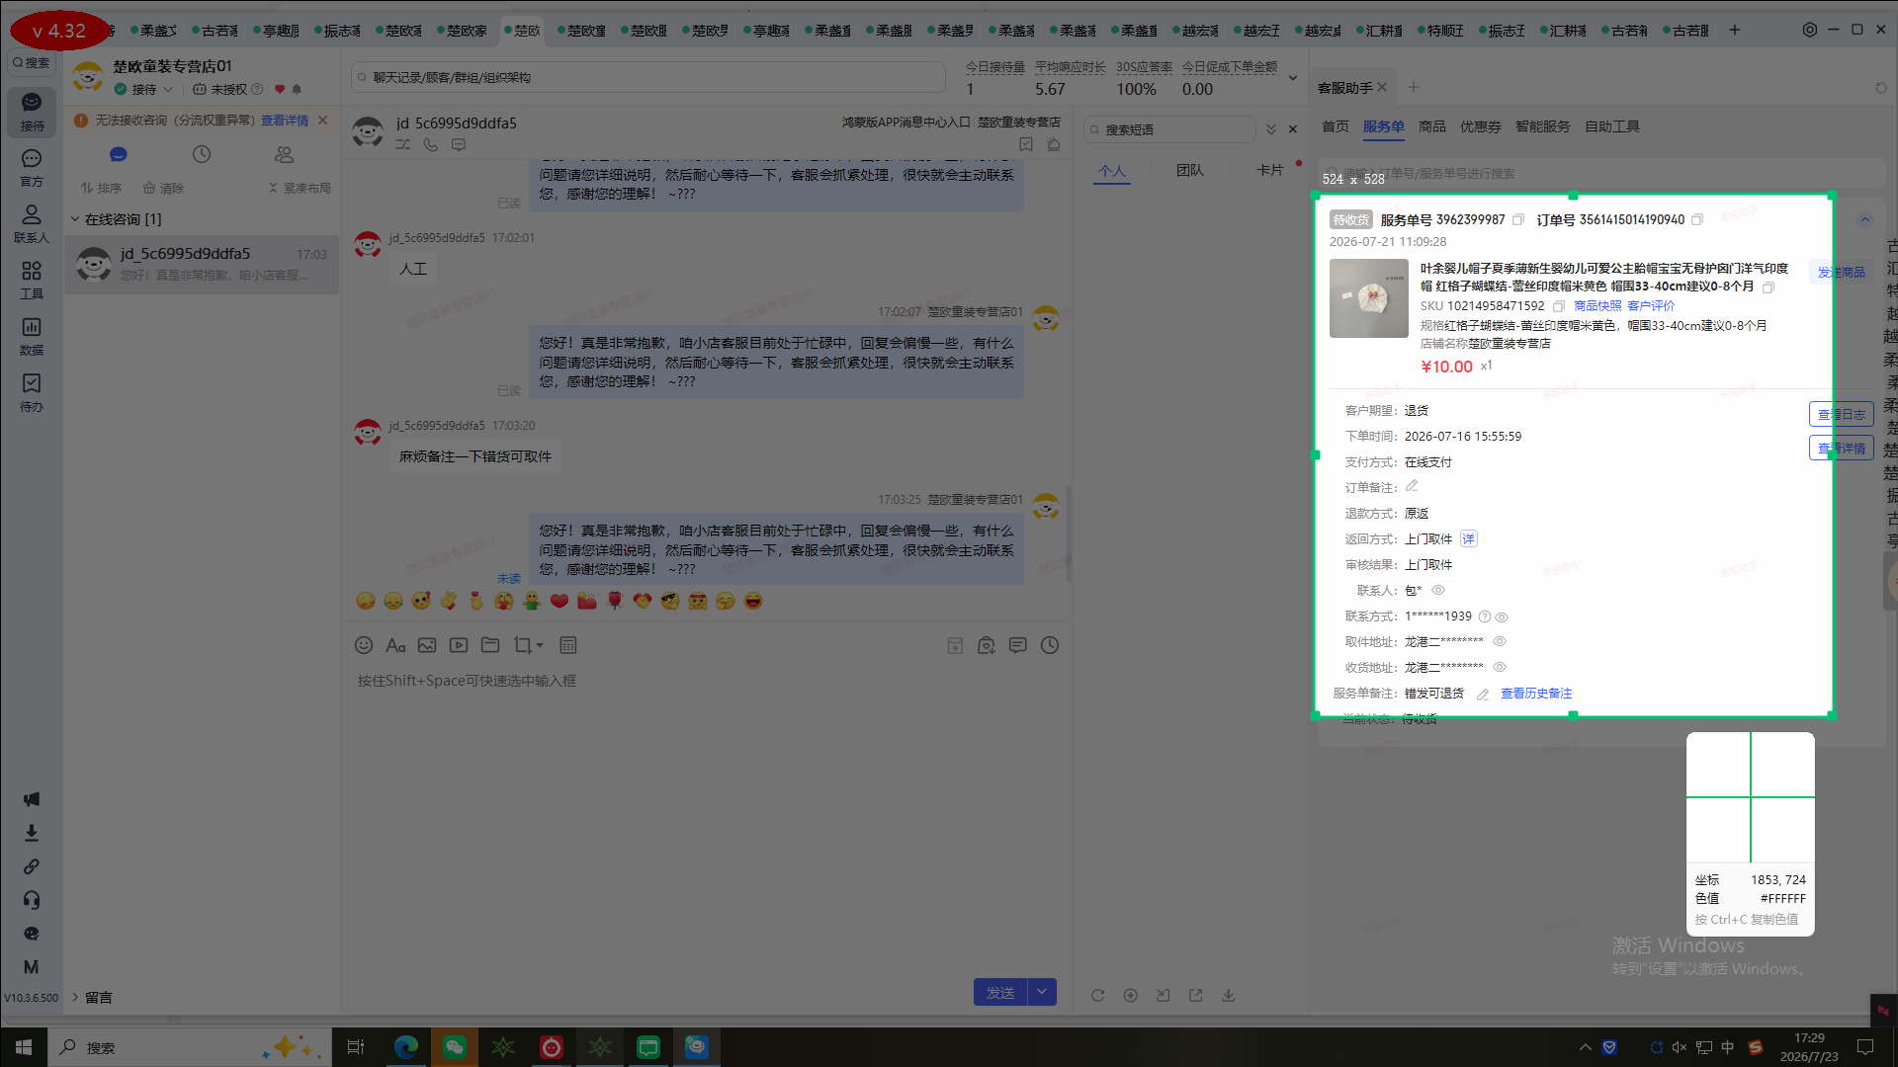Screen dimensions: 1898x1067
Task: Switch to the 智能服务 tab
Action: (1543, 126)
